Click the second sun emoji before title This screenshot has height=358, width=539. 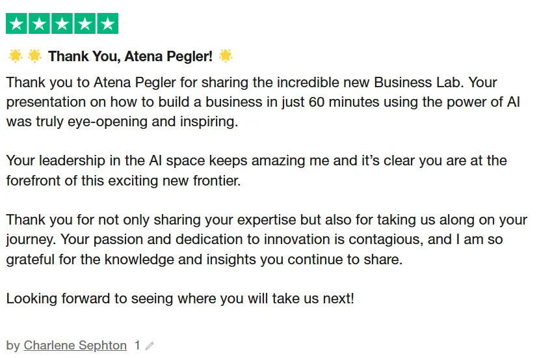[x=34, y=56]
